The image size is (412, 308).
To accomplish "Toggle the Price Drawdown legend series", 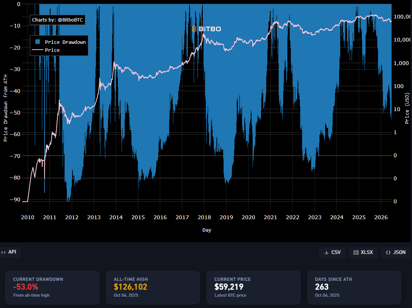I will pyautogui.click(x=60, y=42).
